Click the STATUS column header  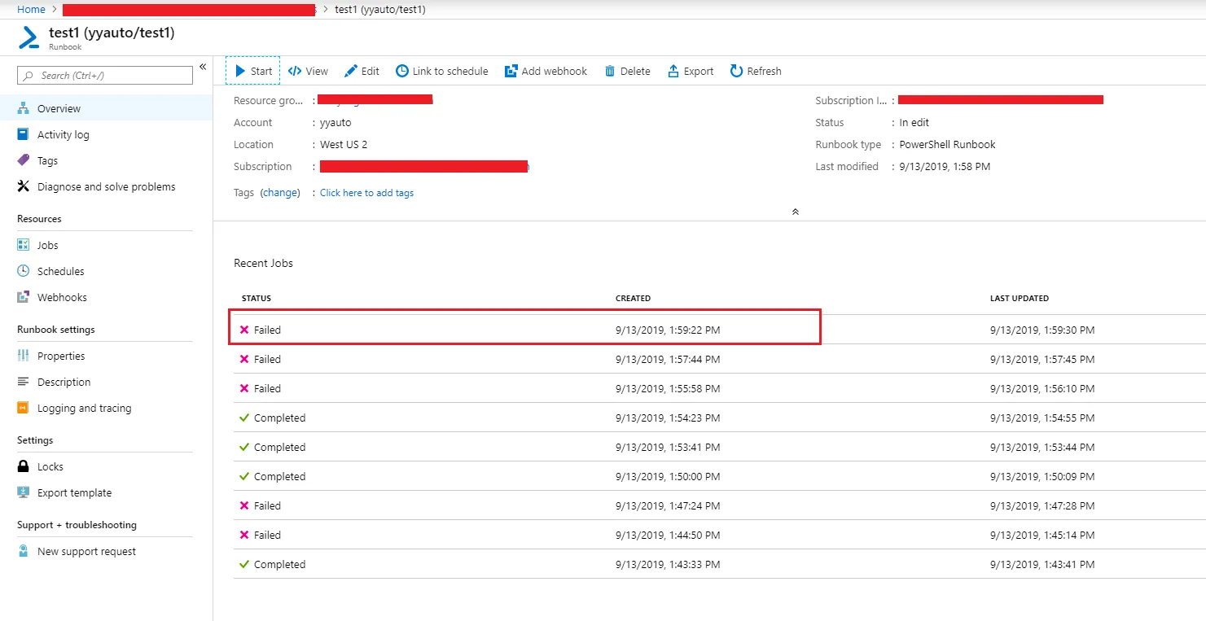click(x=257, y=299)
